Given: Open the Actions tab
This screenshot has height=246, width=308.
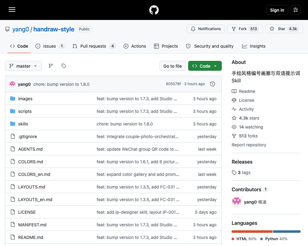Looking at the screenshot, I should [135, 46].
